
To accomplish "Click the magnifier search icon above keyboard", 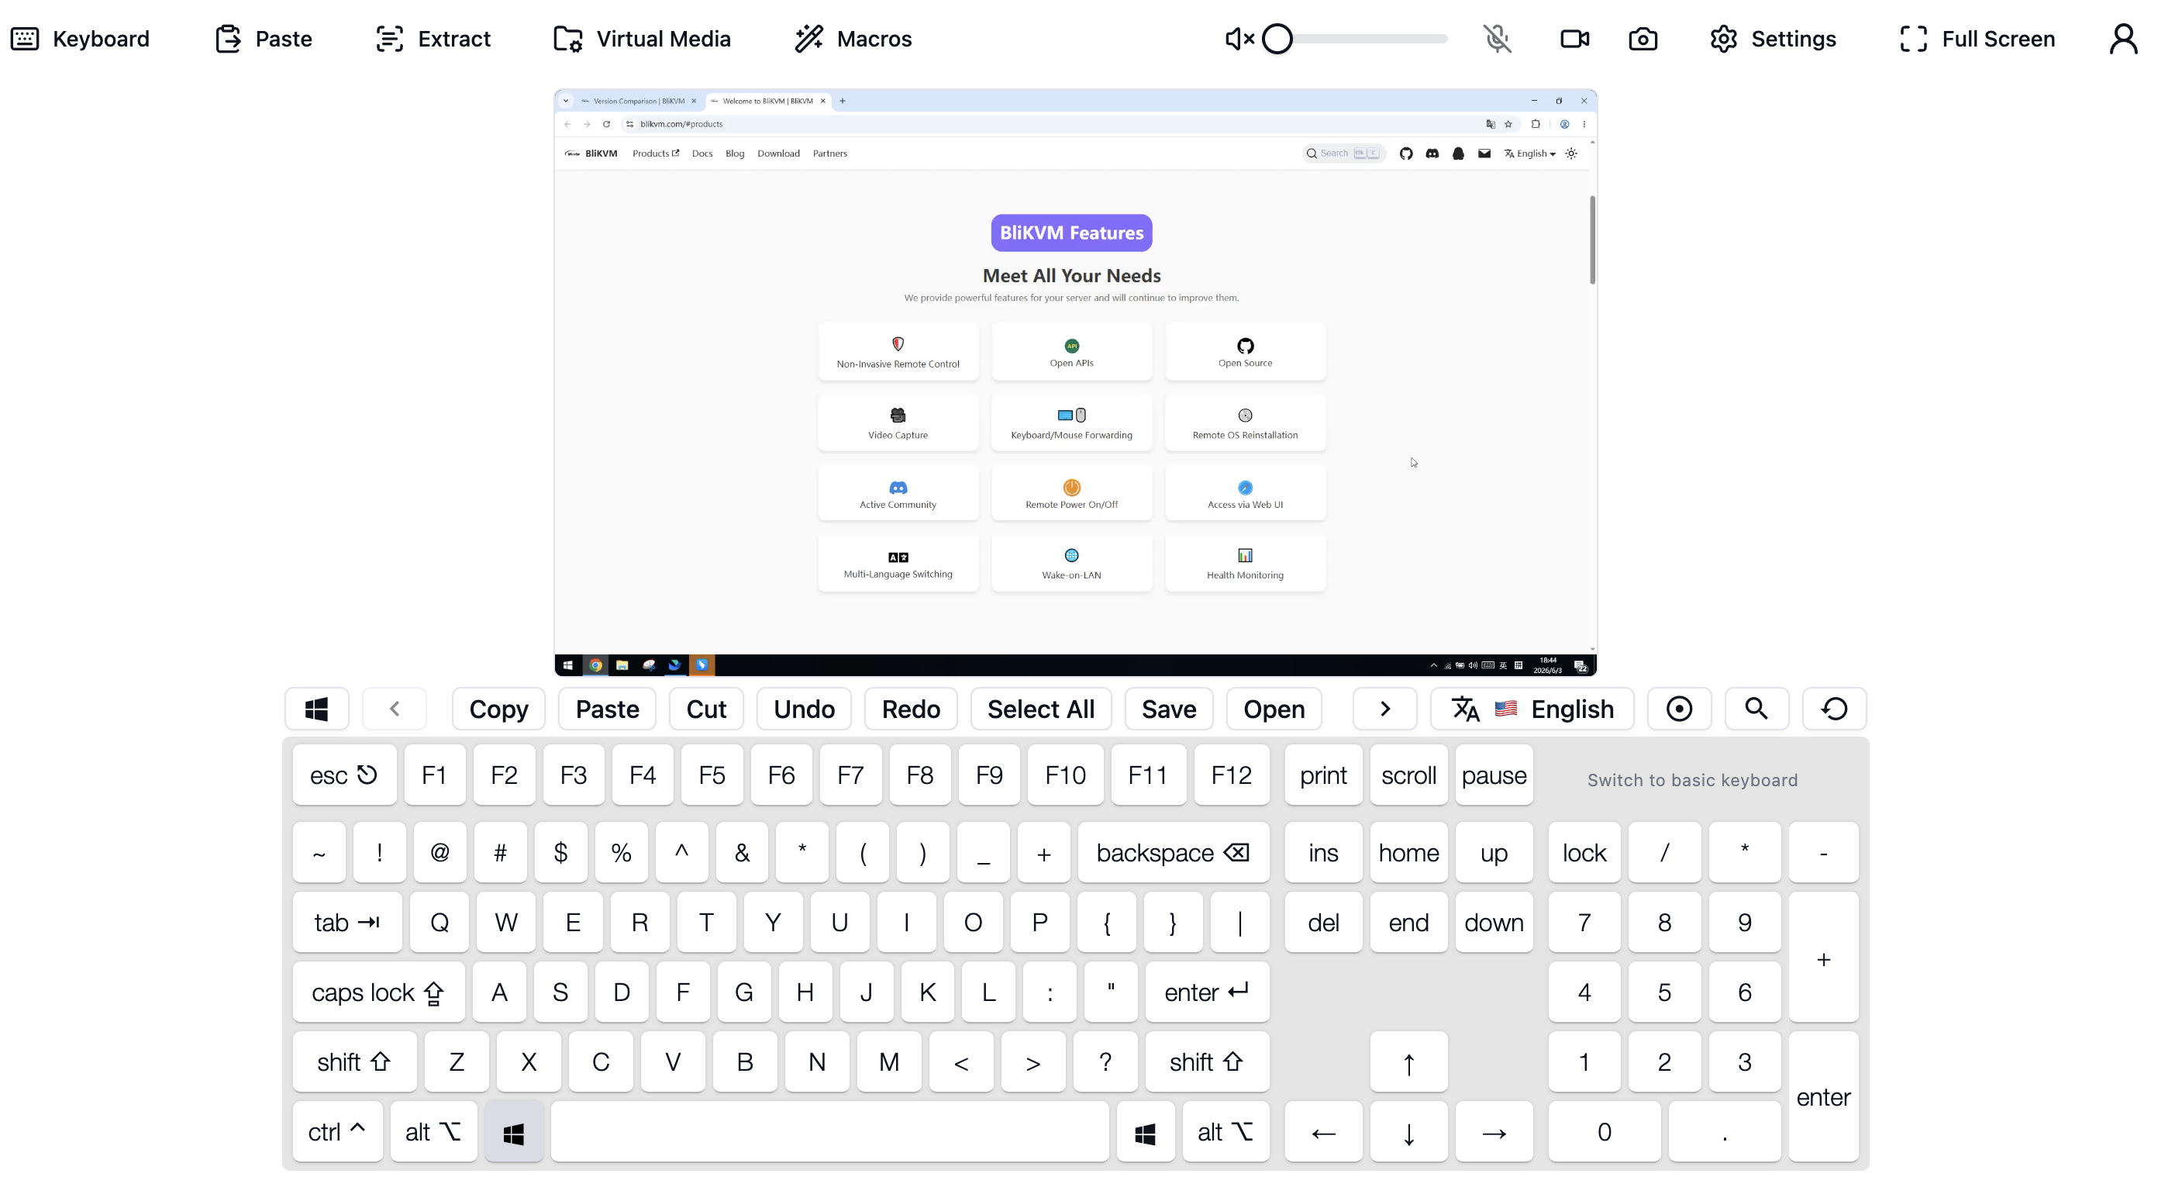I will pyautogui.click(x=1756, y=709).
